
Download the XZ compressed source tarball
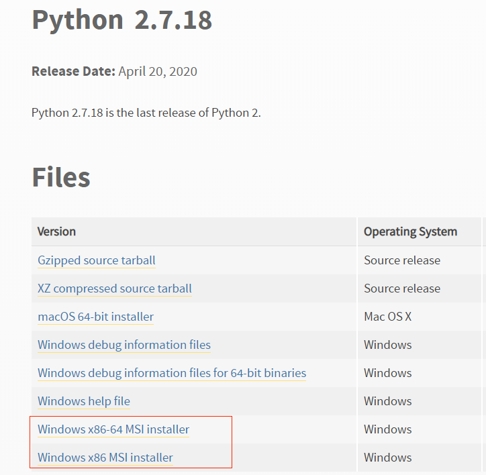point(115,288)
